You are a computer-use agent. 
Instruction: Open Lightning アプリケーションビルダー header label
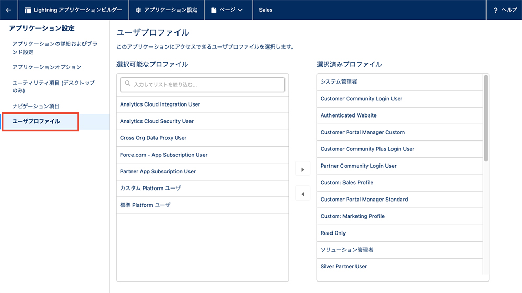(78, 10)
